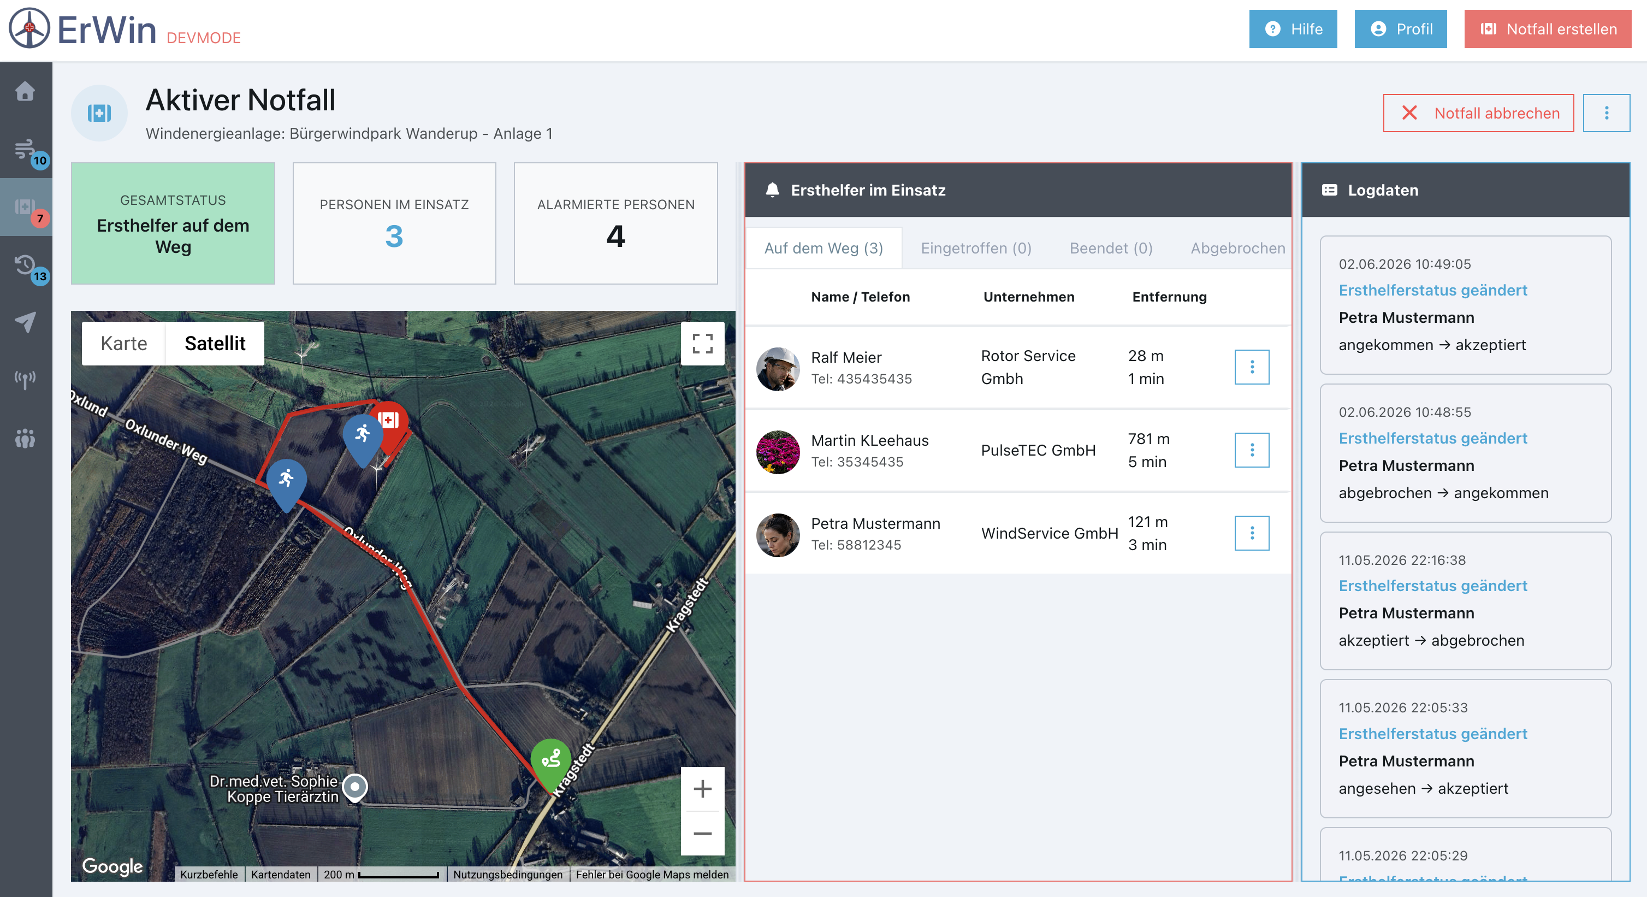Open options menu for Martin KLeehaus
Image resolution: width=1647 pixels, height=897 pixels.
[1251, 451]
